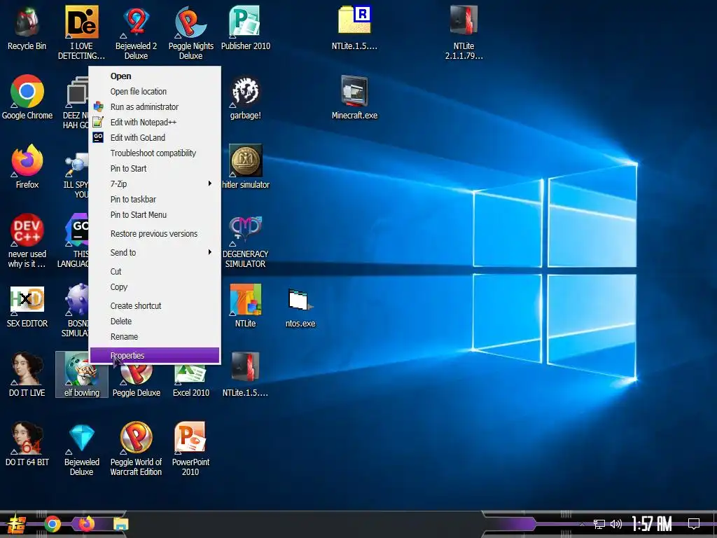Choose Cut from the context menu
717x538 pixels.
(x=155, y=272)
